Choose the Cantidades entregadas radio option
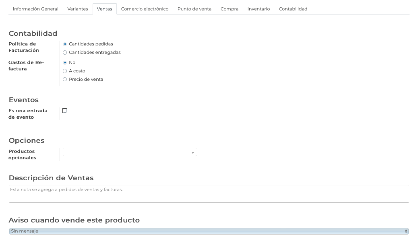 (65, 53)
